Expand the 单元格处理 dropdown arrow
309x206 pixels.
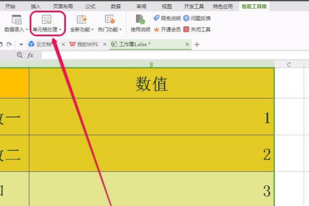pyautogui.click(x=60, y=29)
